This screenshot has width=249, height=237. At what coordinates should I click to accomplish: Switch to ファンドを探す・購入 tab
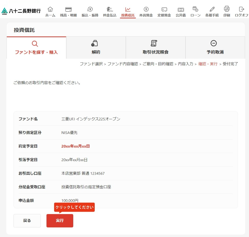tap(36, 48)
